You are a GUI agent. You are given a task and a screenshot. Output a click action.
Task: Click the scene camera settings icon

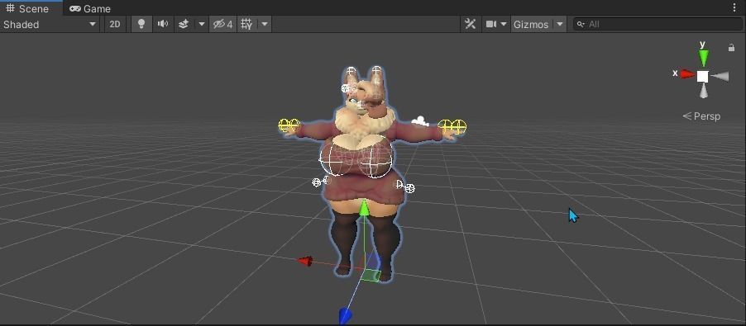pyautogui.click(x=490, y=24)
